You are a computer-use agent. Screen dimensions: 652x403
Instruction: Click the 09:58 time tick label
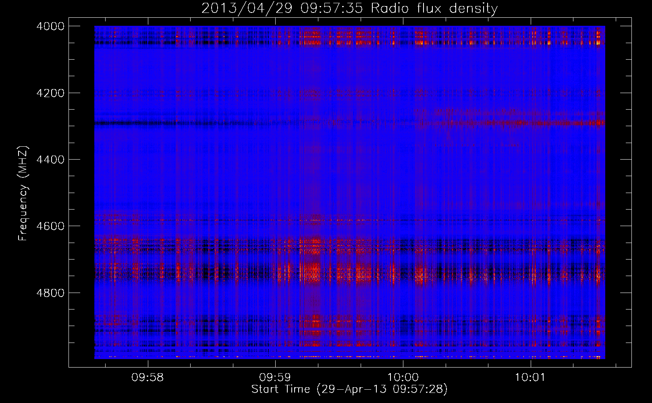147,378
